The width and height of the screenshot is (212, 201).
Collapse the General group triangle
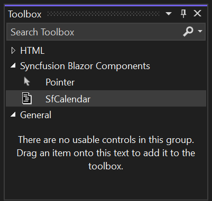(x=13, y=114)
